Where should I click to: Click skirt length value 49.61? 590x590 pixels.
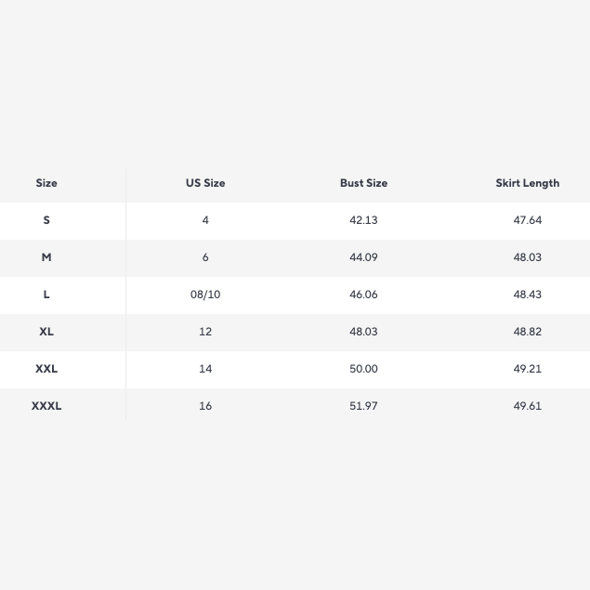(527, 406)
